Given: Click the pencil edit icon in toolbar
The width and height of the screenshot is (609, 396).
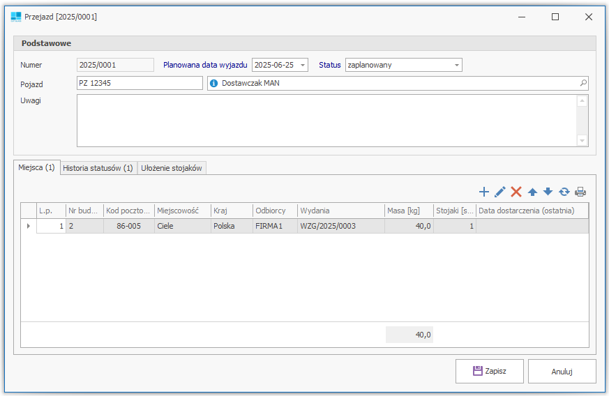Looking at the screenshot, I should click(x=500, y=192).
